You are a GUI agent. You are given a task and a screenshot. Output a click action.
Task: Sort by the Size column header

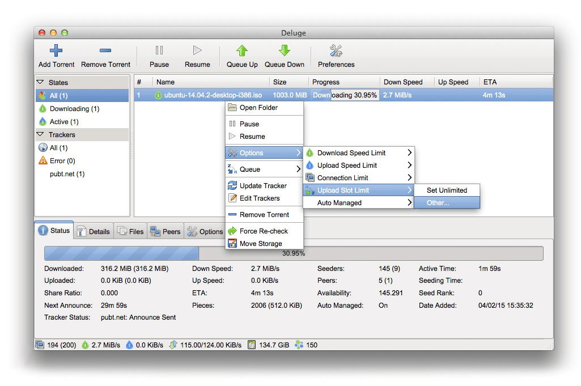click(x=289, y=82)
